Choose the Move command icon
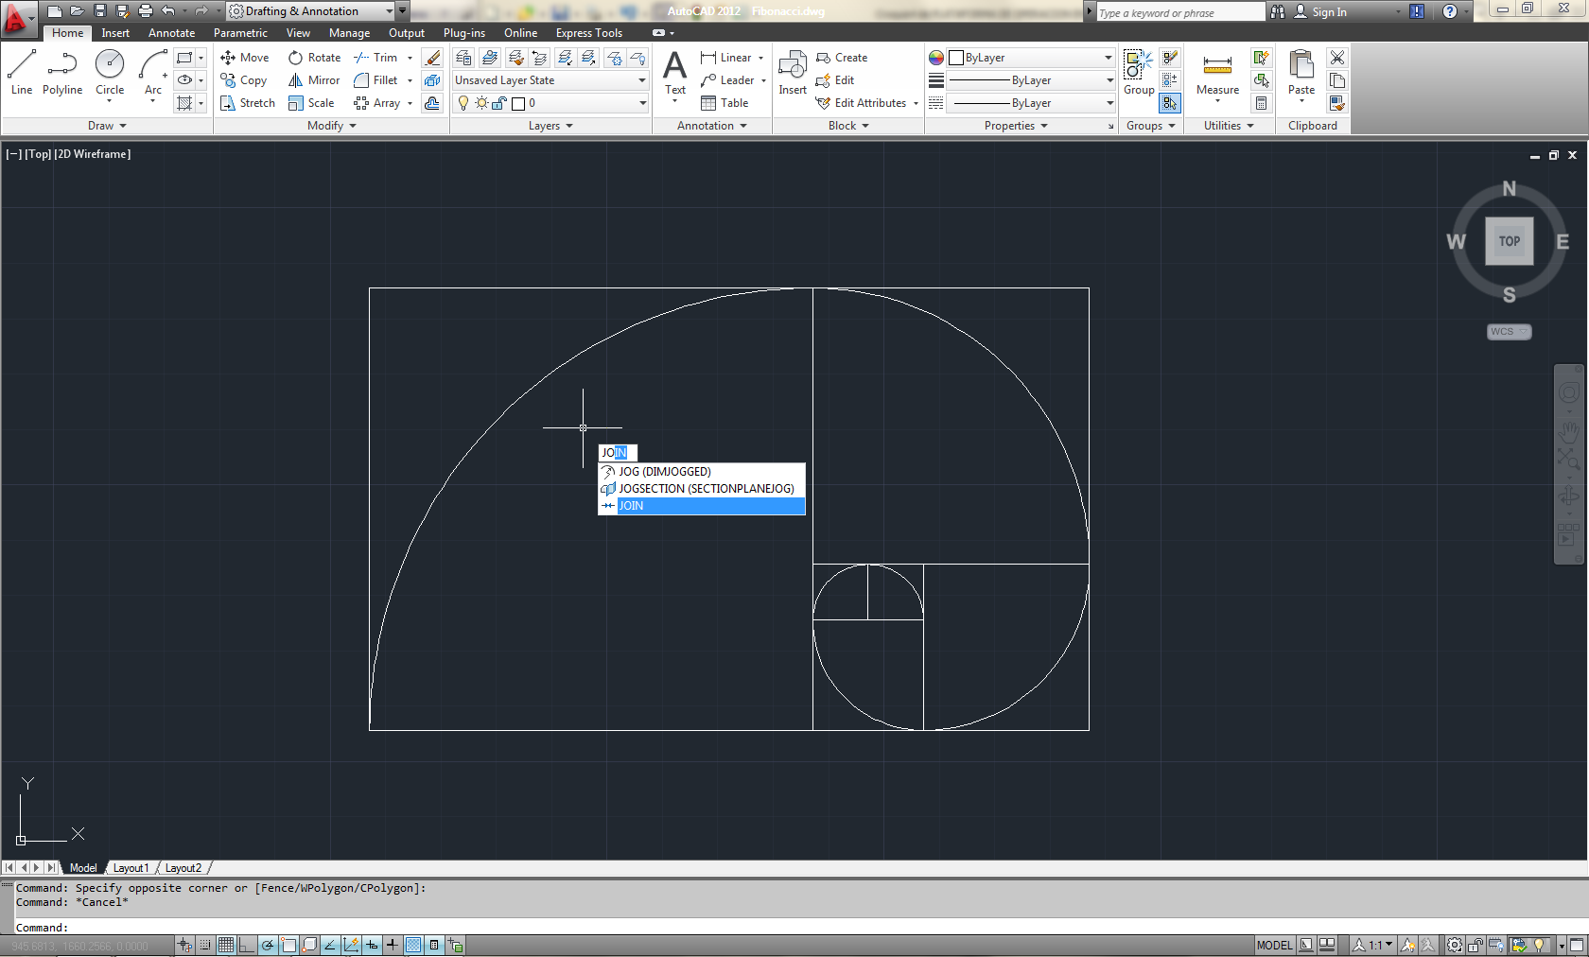Image resolution: width=1589 pixels, height=957 pixels. (x=228, y=58)
